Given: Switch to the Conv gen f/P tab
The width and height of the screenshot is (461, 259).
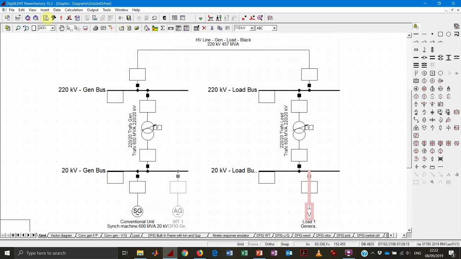Looking at the screenshot, I should [88, 236].
